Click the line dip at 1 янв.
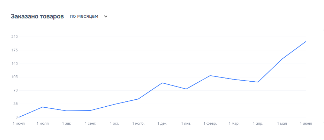324x140 pixels. 186,89
